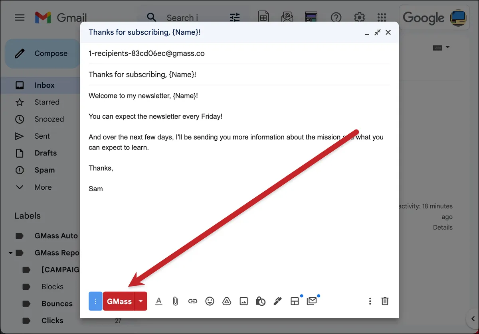Click the search magnifier icon
Viewport: 479px width, 334px height.
click(151, 18)
